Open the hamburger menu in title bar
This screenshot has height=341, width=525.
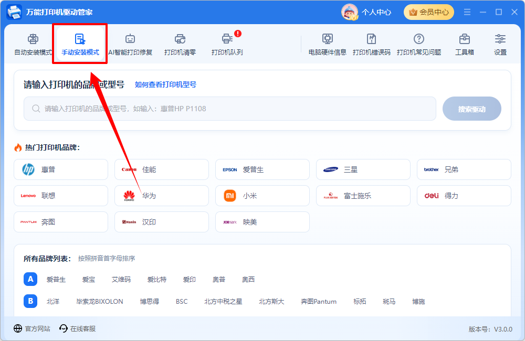tap(467, 12)
